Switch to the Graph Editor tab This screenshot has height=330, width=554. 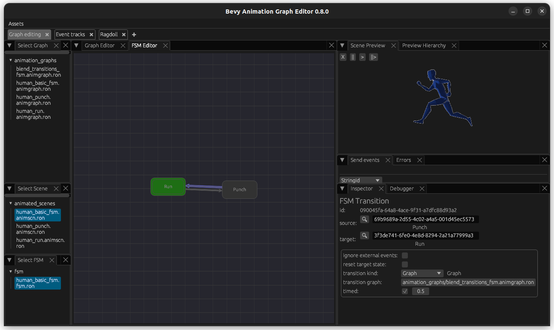99,46
